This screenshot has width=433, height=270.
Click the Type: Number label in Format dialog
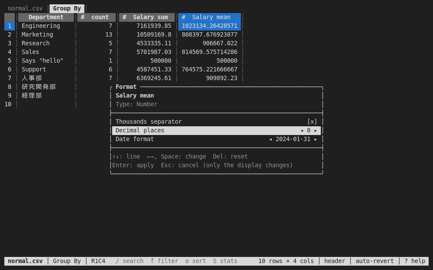coord(137,104)
